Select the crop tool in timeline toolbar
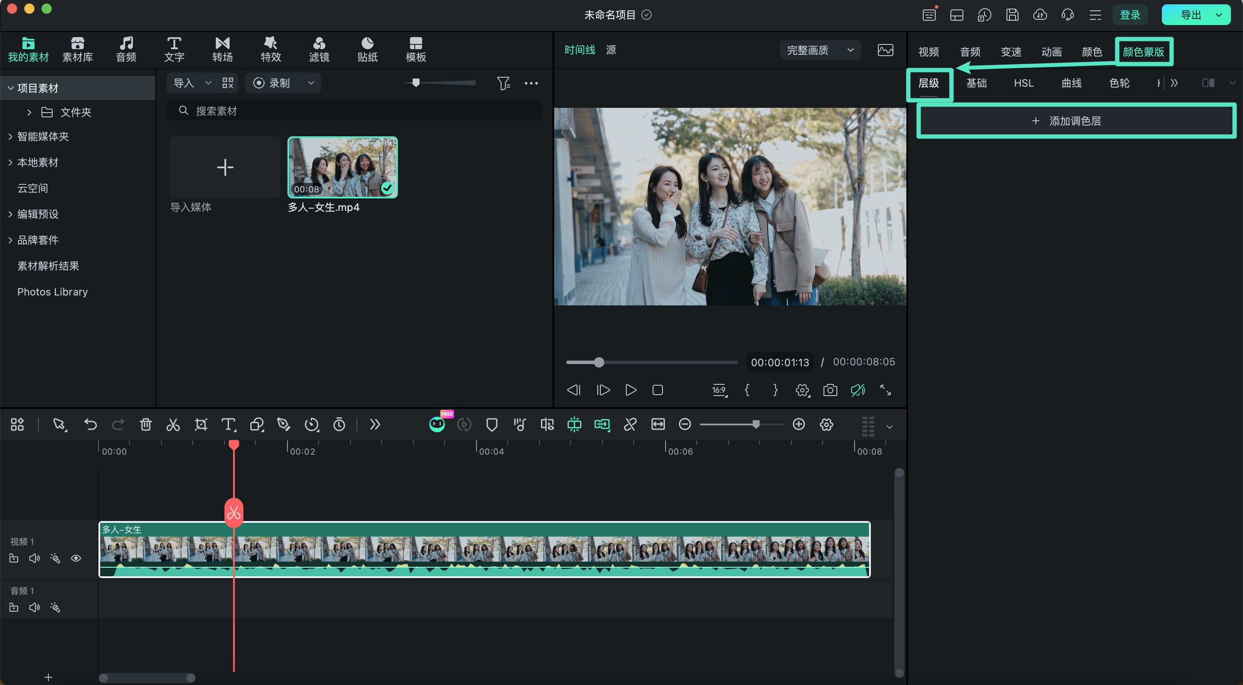The image size is (1243, 685). [201, 424]
